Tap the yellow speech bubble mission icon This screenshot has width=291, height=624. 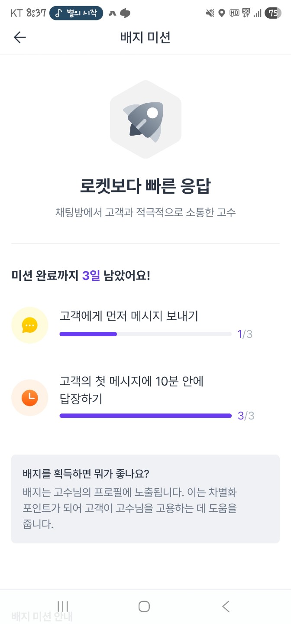coord(29,325)
